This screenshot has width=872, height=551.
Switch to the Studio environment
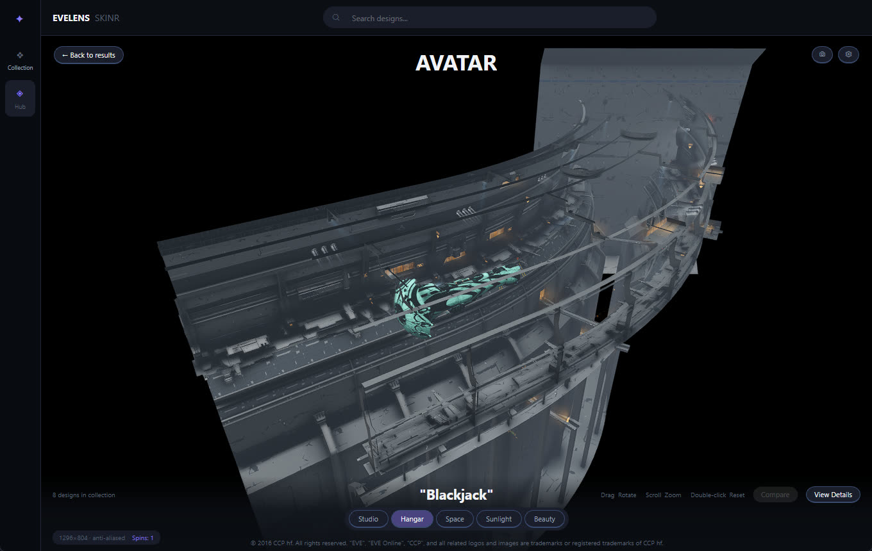coord(368,519)
